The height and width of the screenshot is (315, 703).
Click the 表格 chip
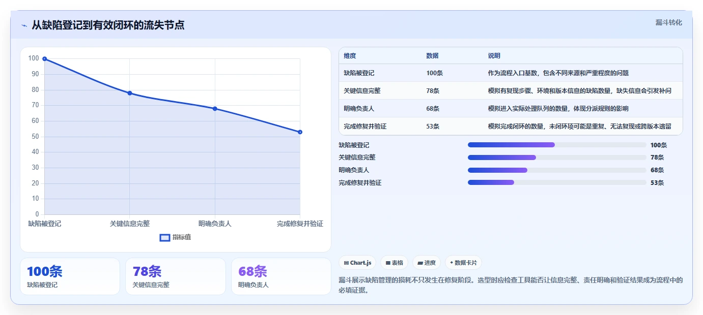coord(395,263)
